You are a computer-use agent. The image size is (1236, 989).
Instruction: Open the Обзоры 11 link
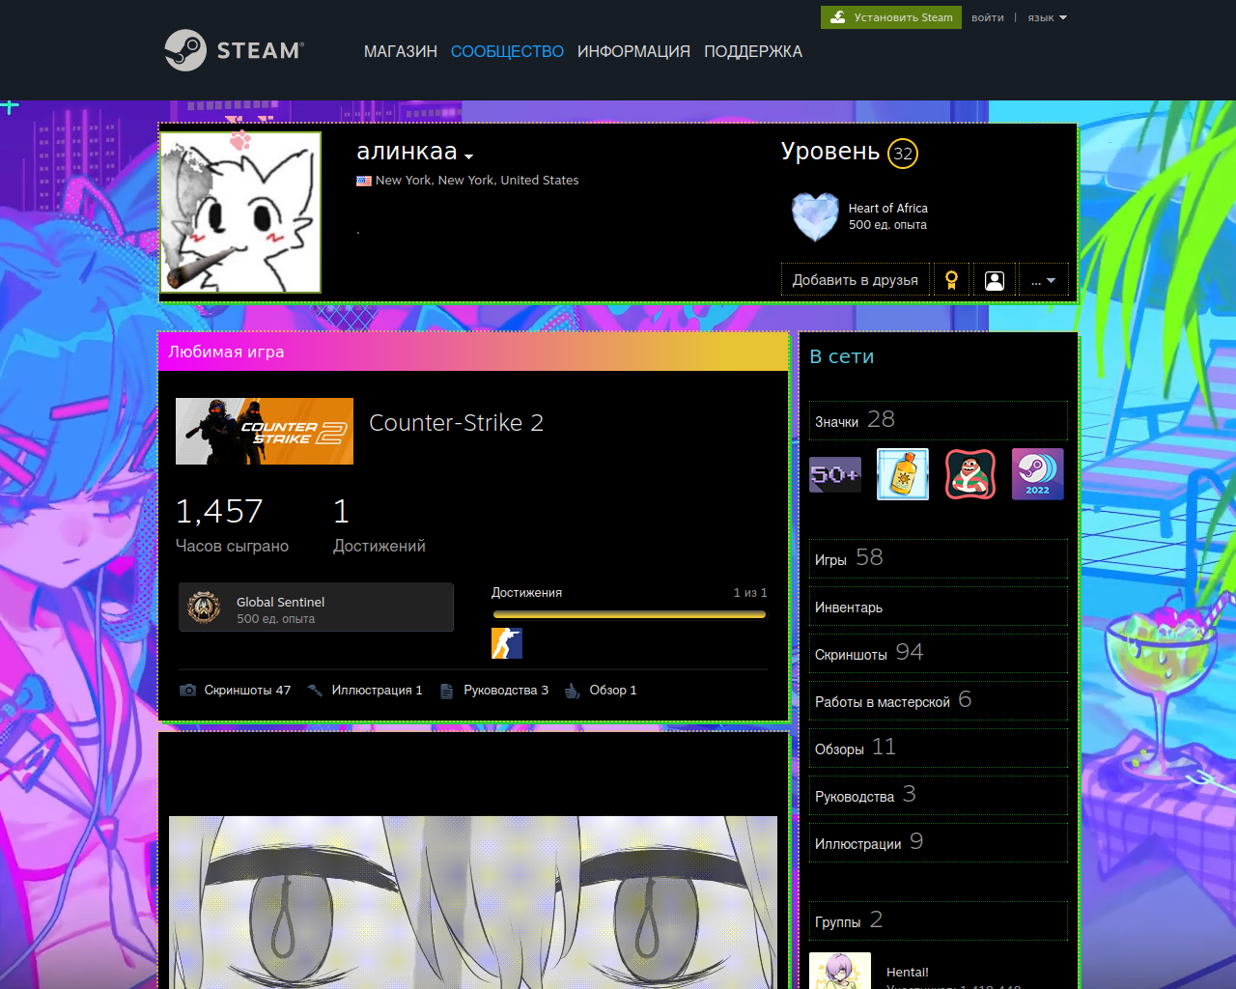click(939, 749)
